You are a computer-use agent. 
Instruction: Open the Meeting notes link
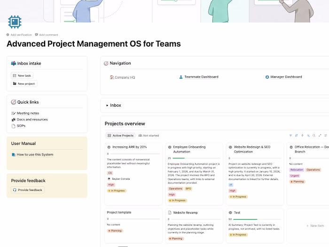click(x=28, y=113)
